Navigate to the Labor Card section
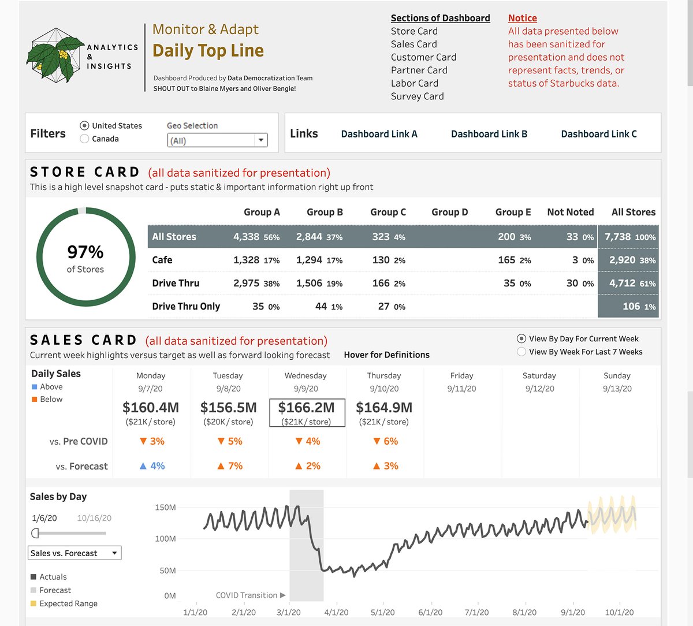The image size is (693, 626). (x=415, y=83)
